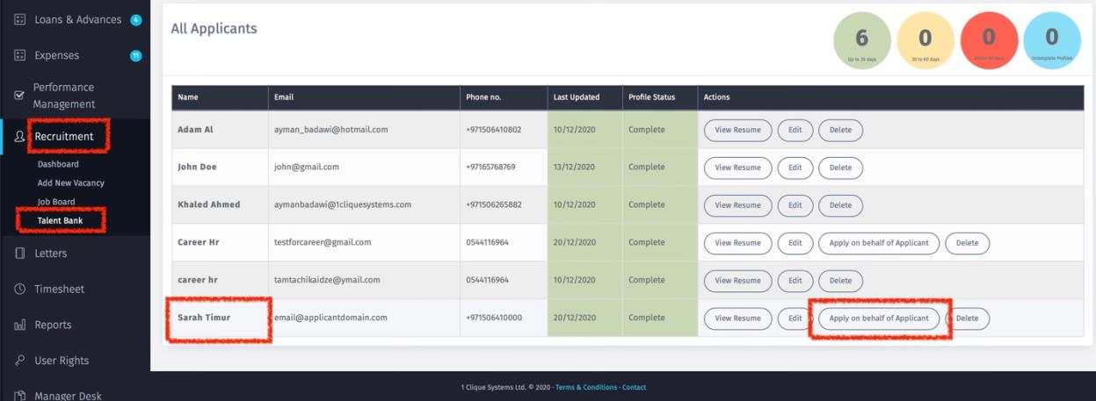The width and height of the screenshot is (1096, 401).
Task: Open the Talent Bank submenu item
Action: point(60,220)
